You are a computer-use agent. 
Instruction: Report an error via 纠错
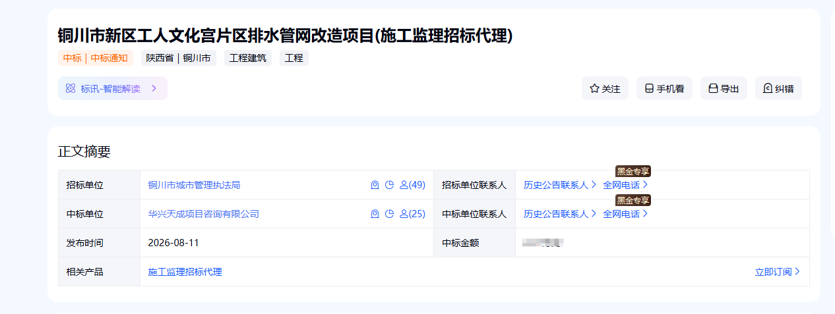coord(778,88)
